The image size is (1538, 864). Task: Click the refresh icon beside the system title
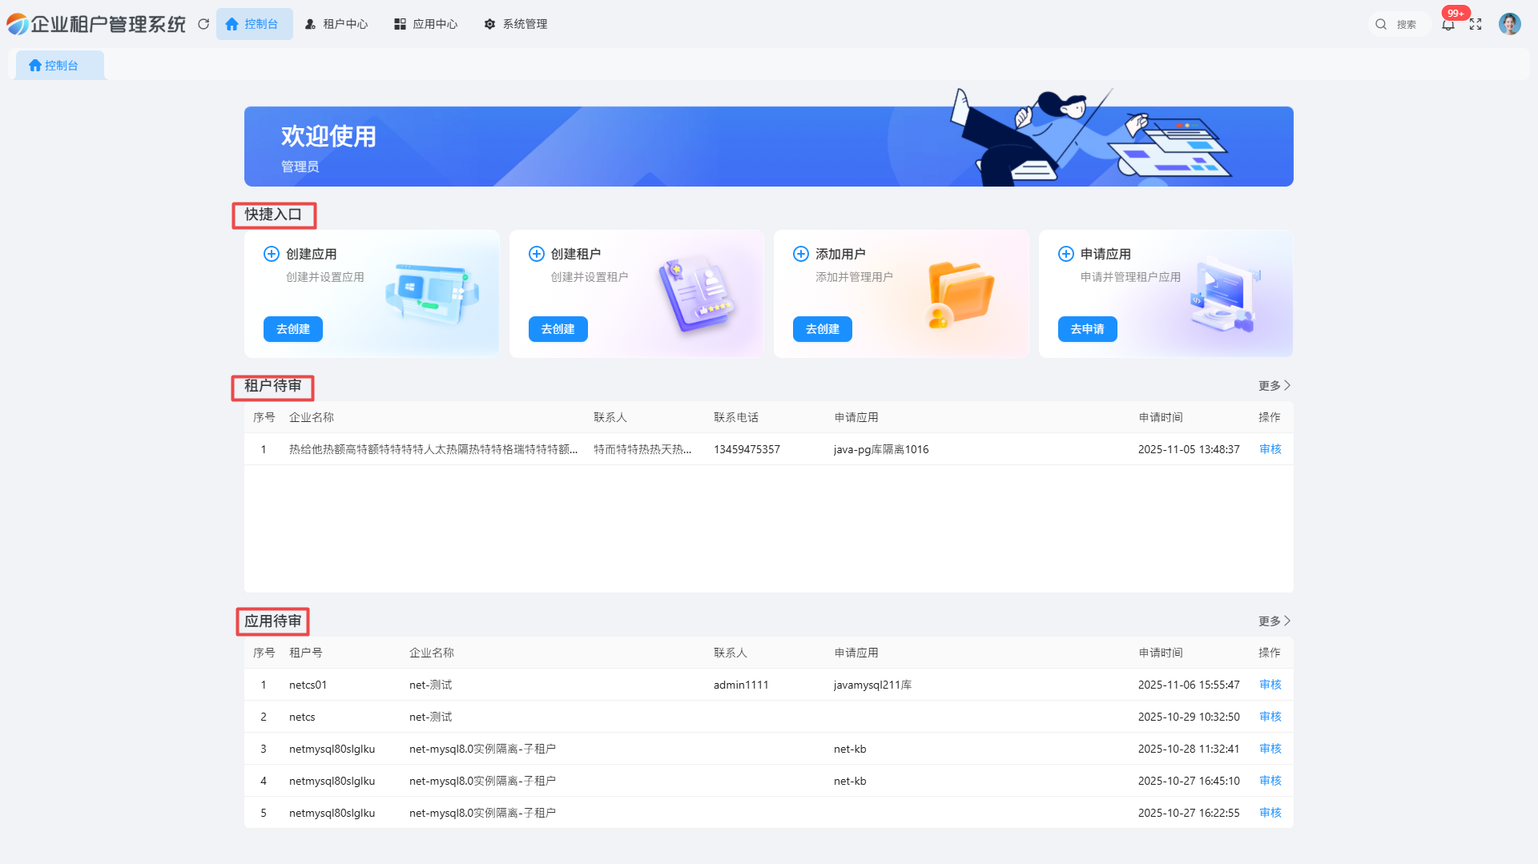coord(203,24)
